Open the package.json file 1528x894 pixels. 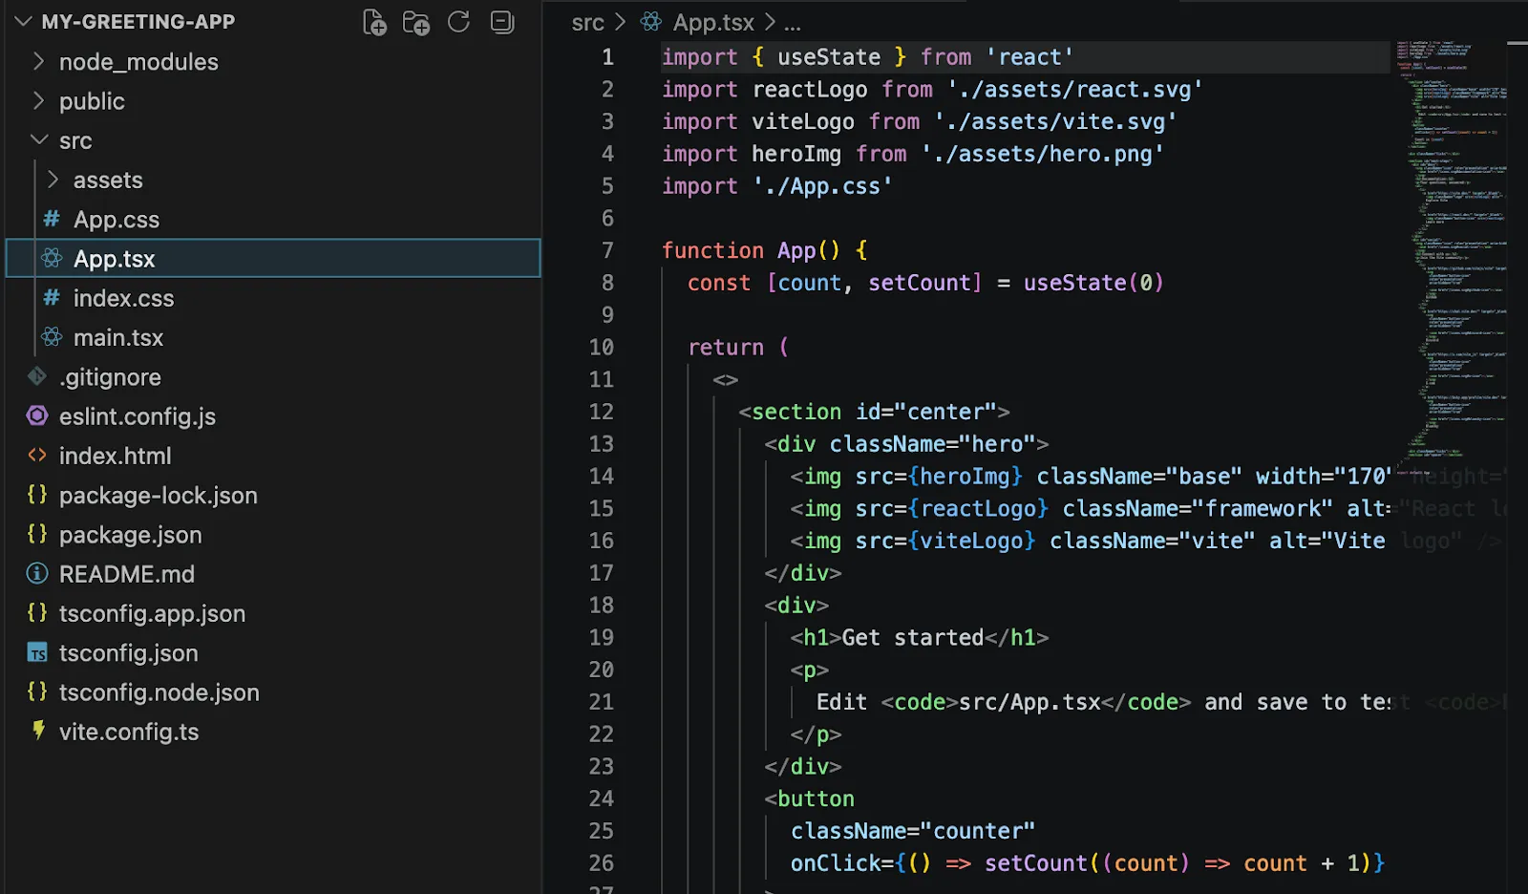coord(131,535)
